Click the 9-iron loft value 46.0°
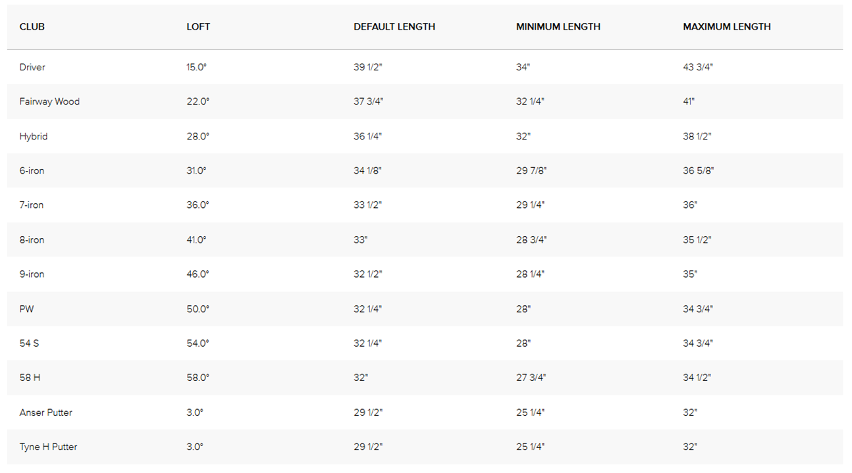The image size is (852, 473). (x=197, y=274)
